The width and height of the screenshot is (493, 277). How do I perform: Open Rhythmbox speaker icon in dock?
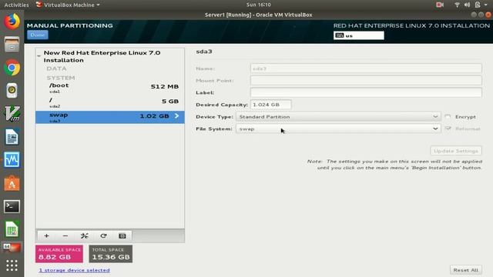pos(12,91)
